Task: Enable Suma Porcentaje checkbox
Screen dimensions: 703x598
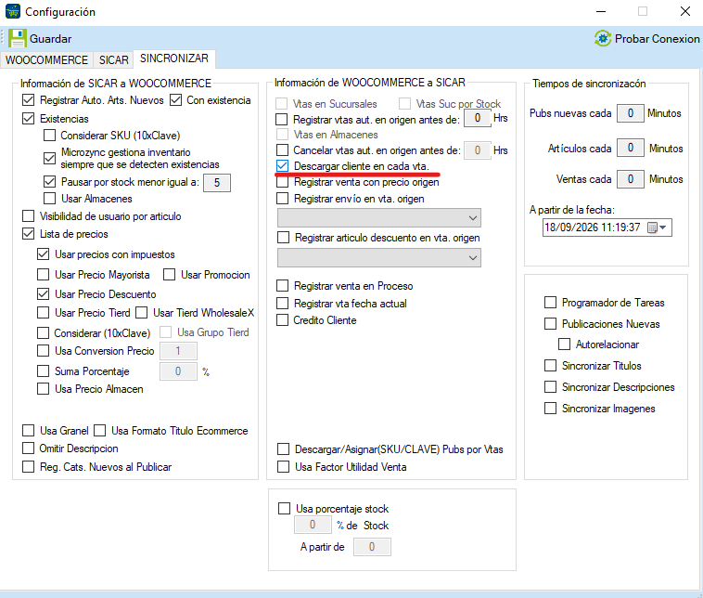Action: click(43, 371)
